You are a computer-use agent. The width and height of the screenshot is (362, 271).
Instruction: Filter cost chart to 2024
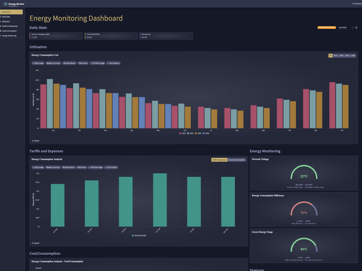(341, 56)
